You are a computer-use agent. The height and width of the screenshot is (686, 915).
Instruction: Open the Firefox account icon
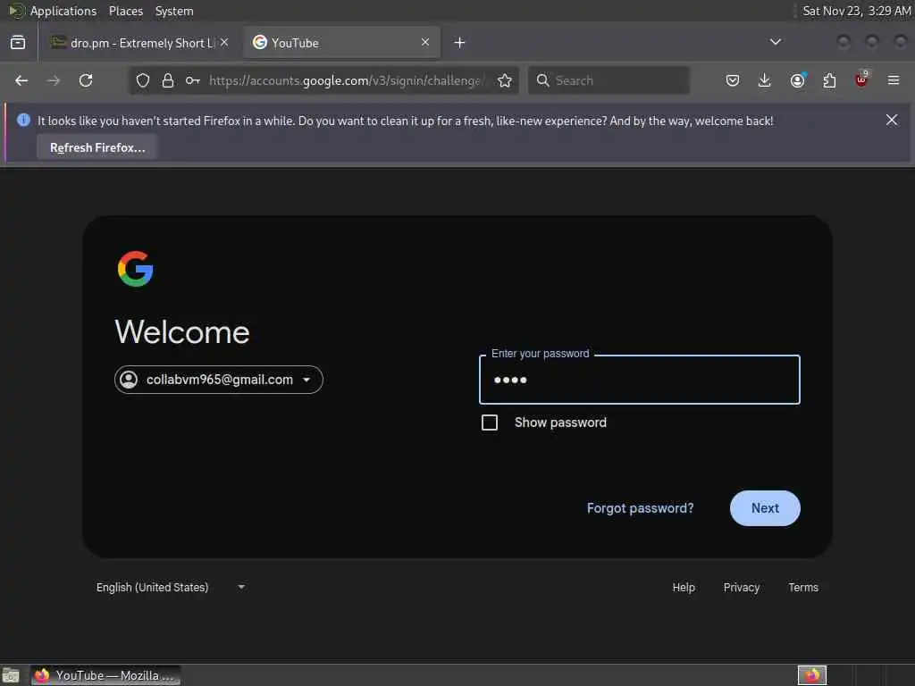pos(797,80)
